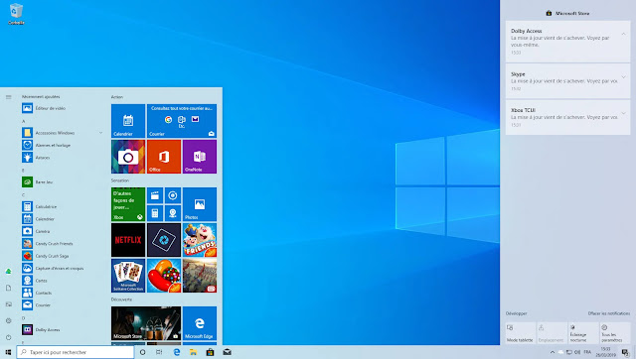Open Pictures icon in the Start menu rail
Screen dimensions: 636x359
coord(9,304)
